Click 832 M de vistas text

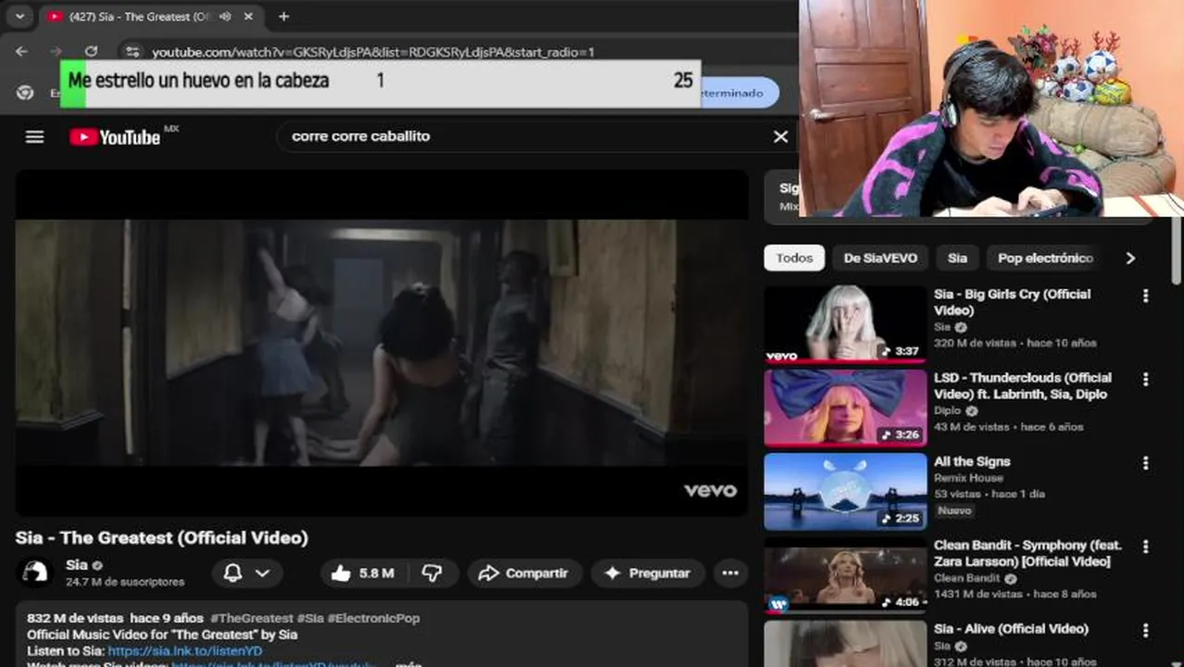(75, 618)
